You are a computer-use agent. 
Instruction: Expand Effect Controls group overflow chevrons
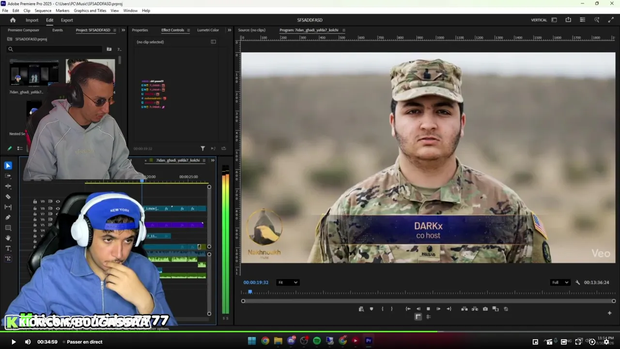click(229, 30)
